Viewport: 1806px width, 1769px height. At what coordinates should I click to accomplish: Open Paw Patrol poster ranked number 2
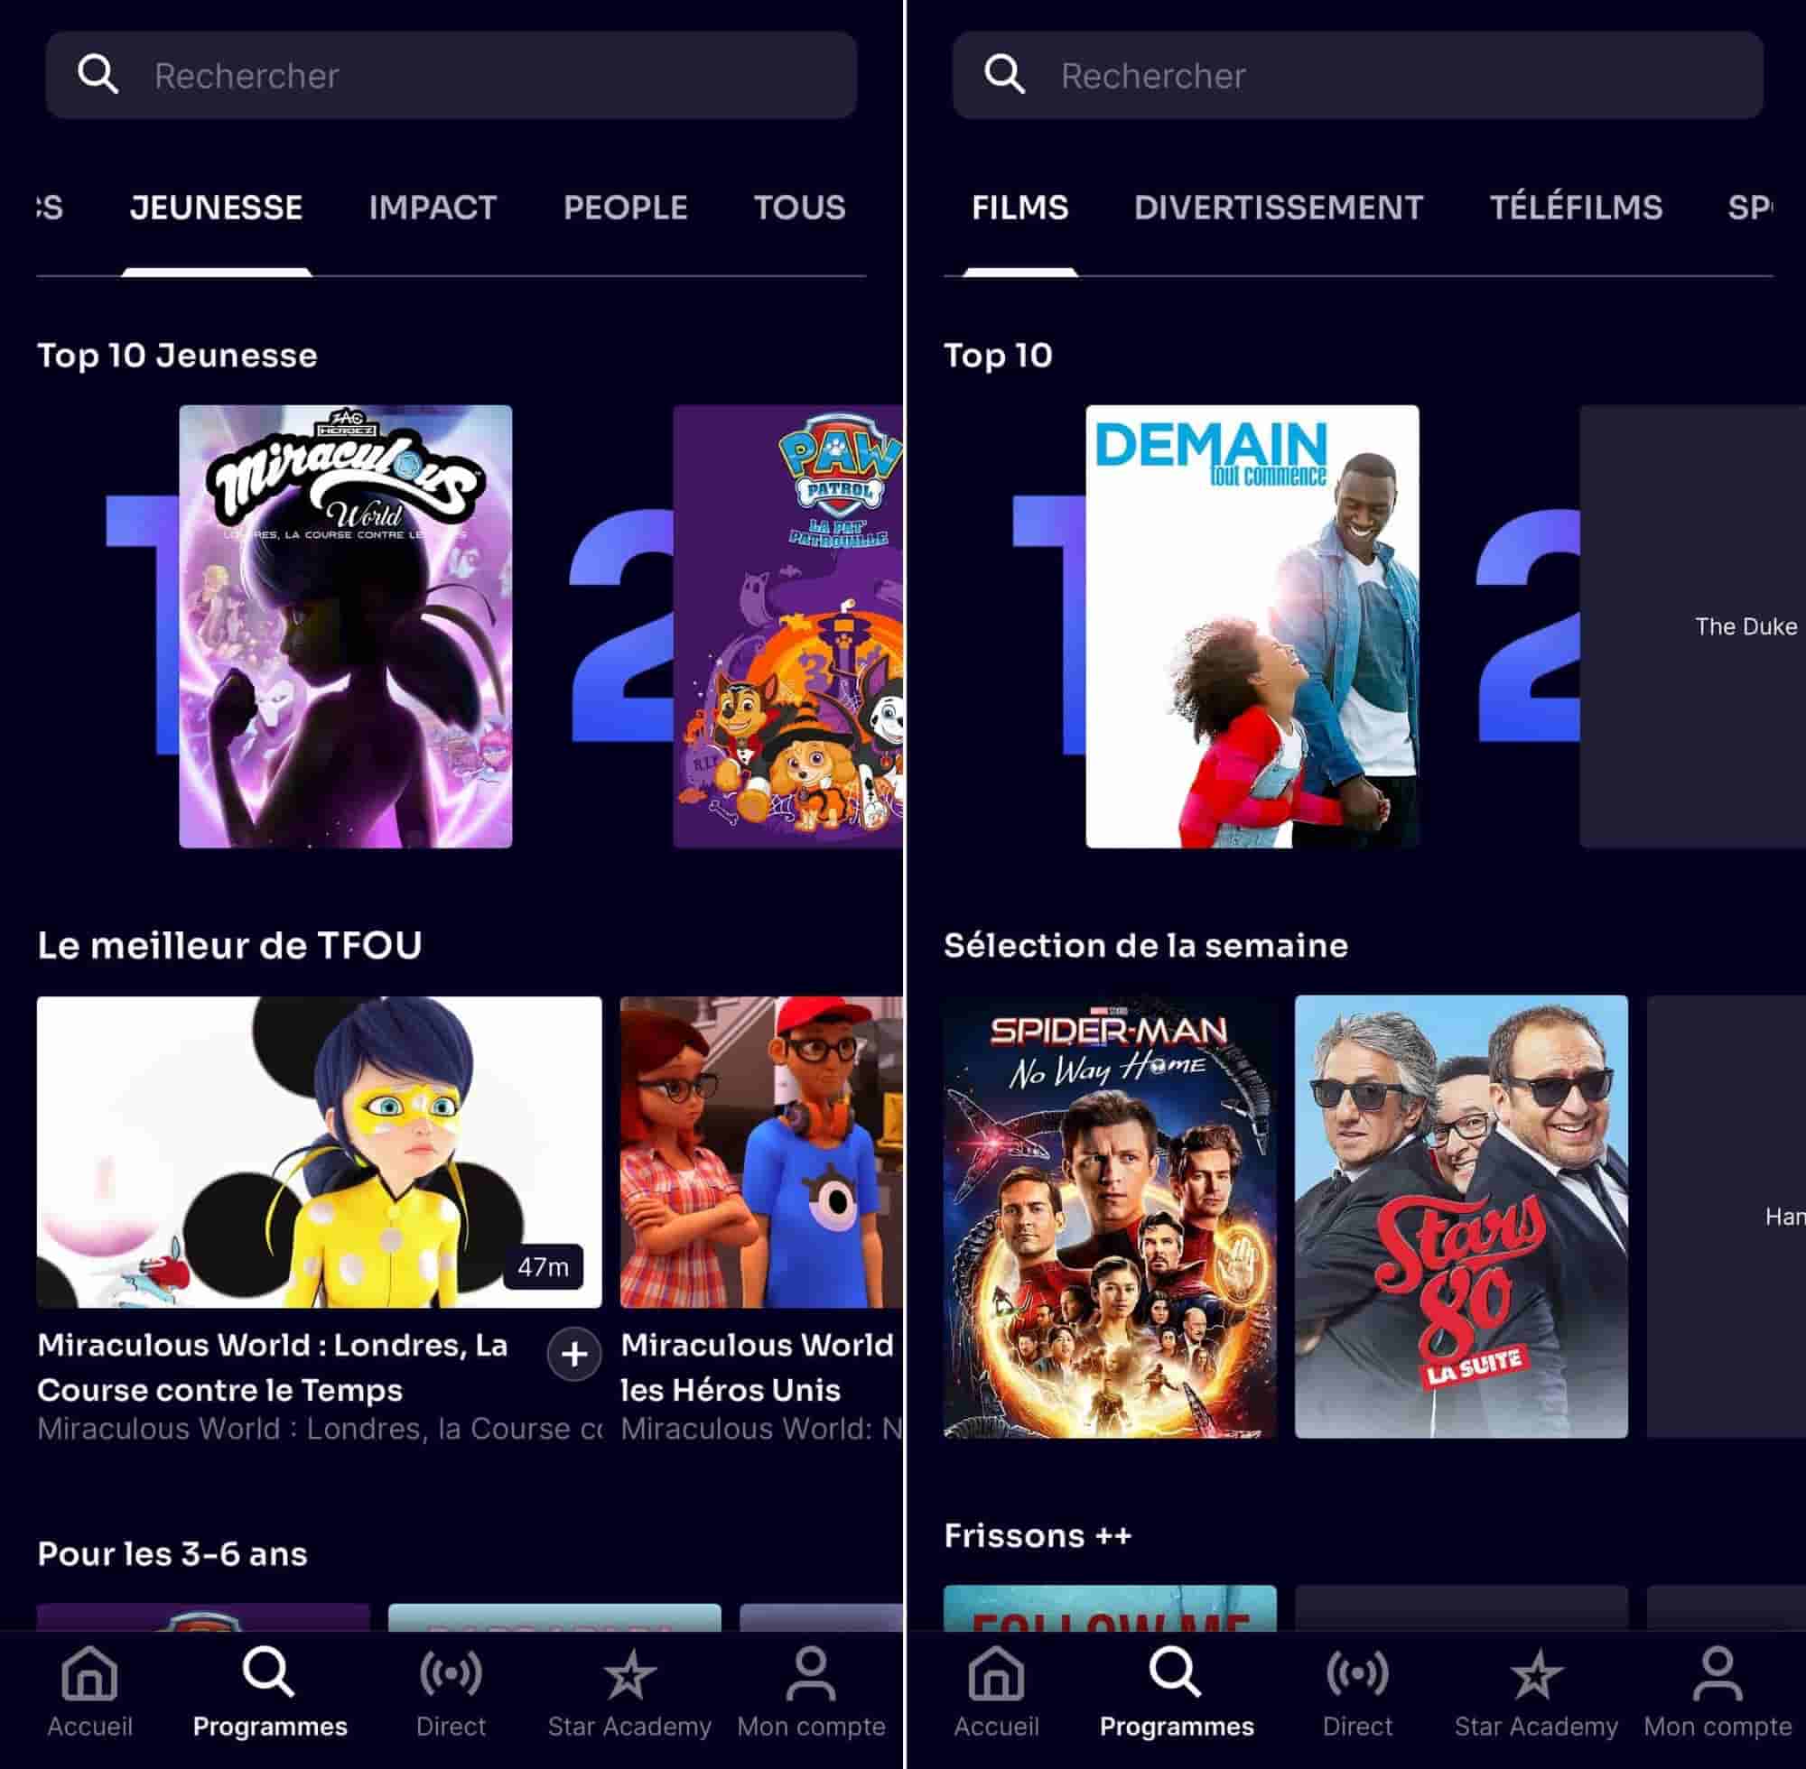[x=787, y=626]
